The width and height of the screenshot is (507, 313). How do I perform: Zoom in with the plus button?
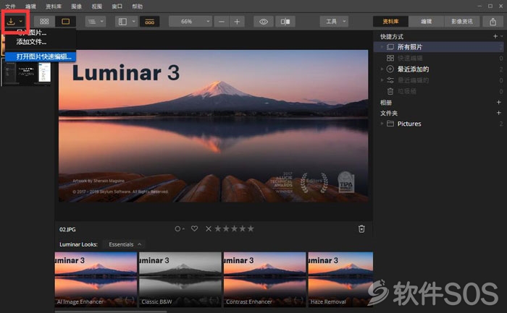point(237,22)
